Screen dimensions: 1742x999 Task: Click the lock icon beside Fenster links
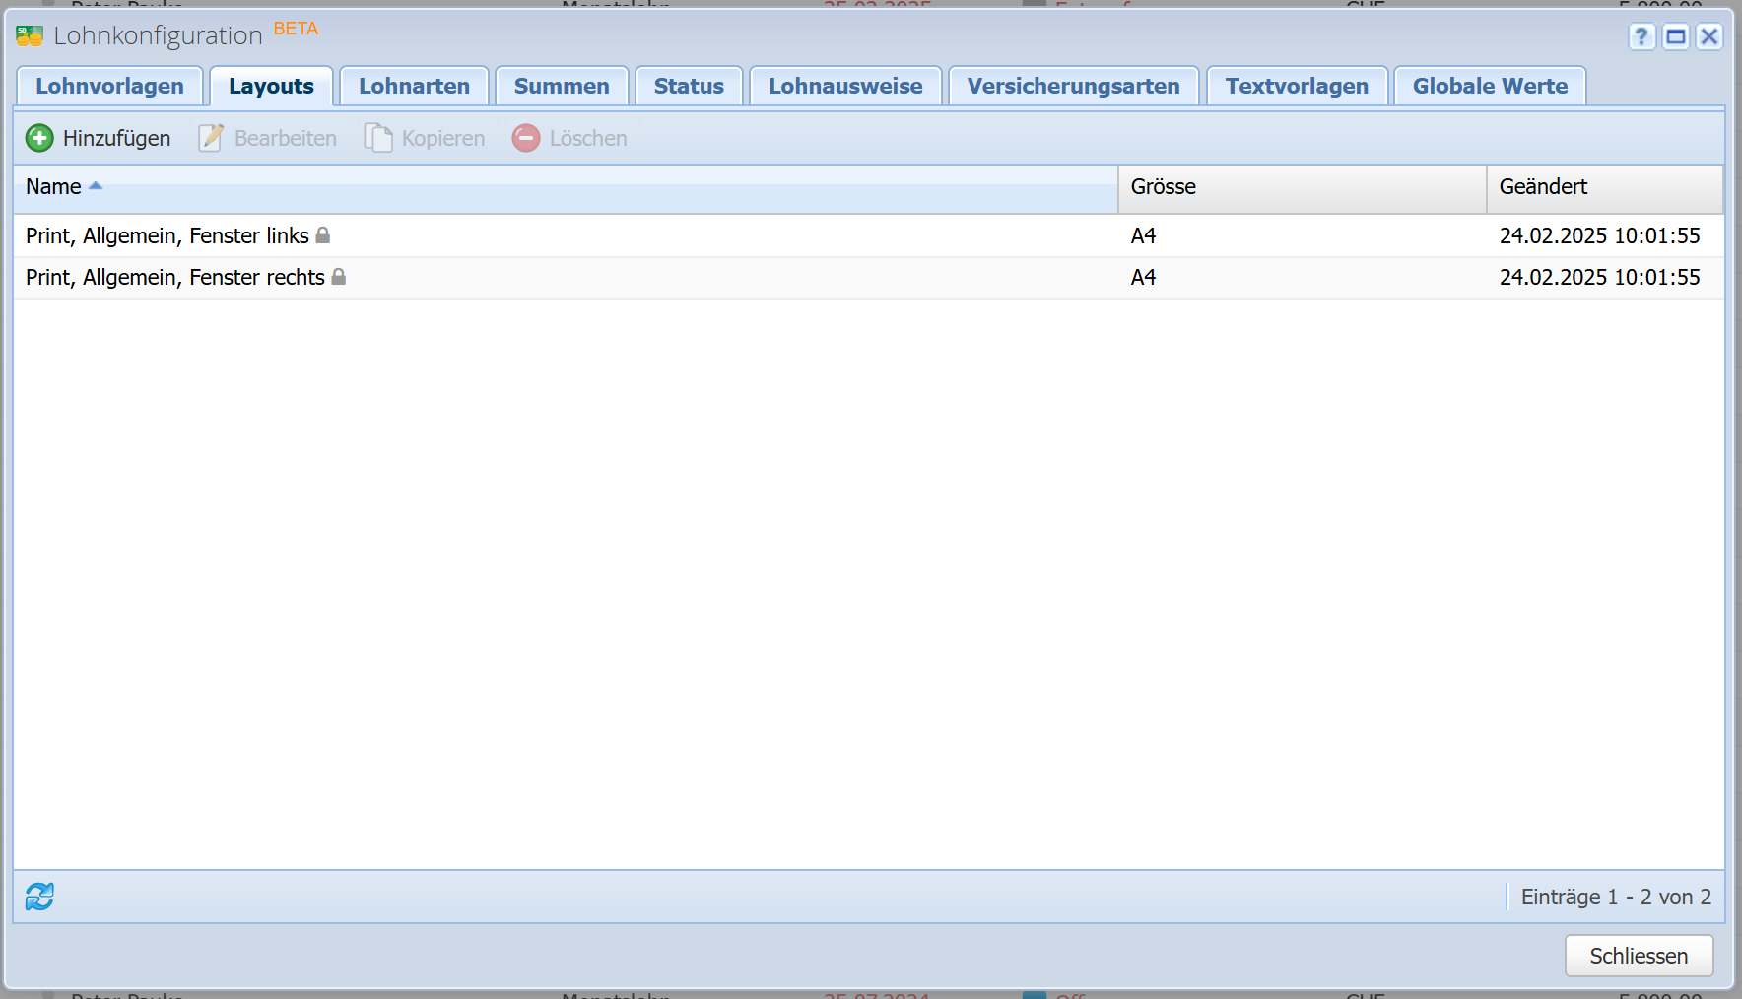pos(323,235)
